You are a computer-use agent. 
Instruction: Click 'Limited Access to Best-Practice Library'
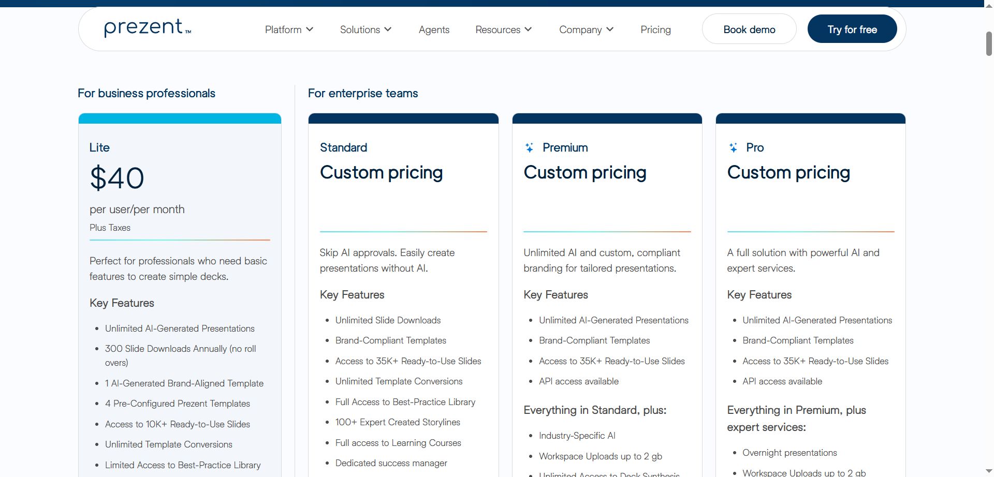point(183,465)
